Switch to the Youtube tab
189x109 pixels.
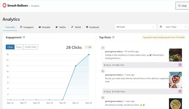click(x=44, y=27)
